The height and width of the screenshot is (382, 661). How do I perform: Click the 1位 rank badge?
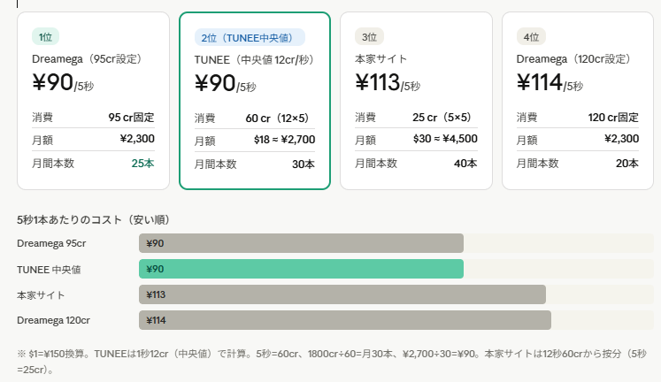point(46,36)
